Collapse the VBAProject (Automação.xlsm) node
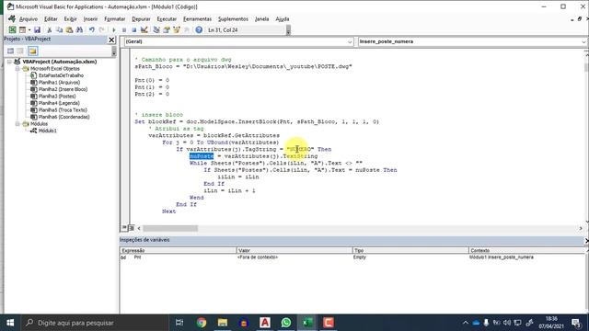 point(10,62)
